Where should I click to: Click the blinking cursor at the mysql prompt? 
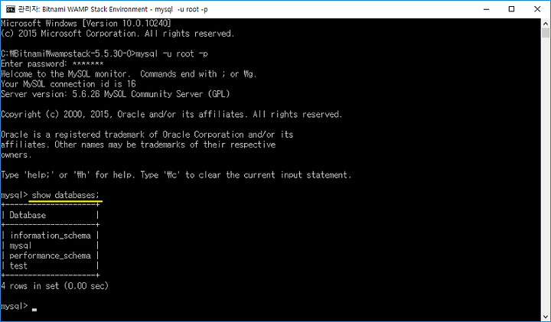click(34, 309)
